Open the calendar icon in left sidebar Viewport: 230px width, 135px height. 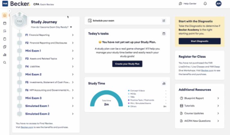tap(4, 23)
